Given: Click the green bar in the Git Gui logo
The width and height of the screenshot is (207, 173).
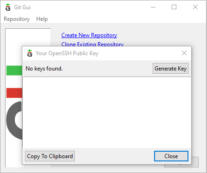Looking at the screenshot, I should [x=14, y=70].
